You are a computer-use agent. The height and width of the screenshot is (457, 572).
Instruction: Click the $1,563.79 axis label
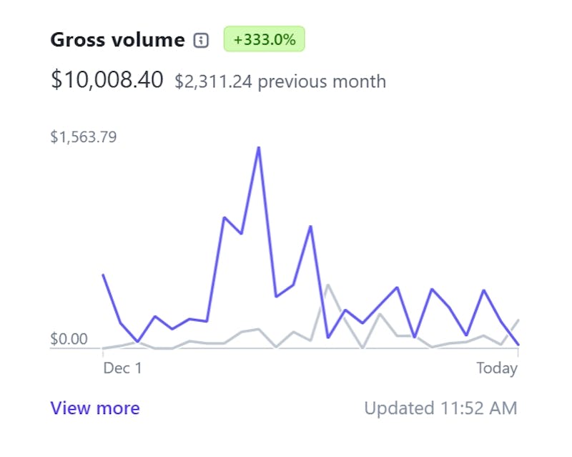pos(84,136)
